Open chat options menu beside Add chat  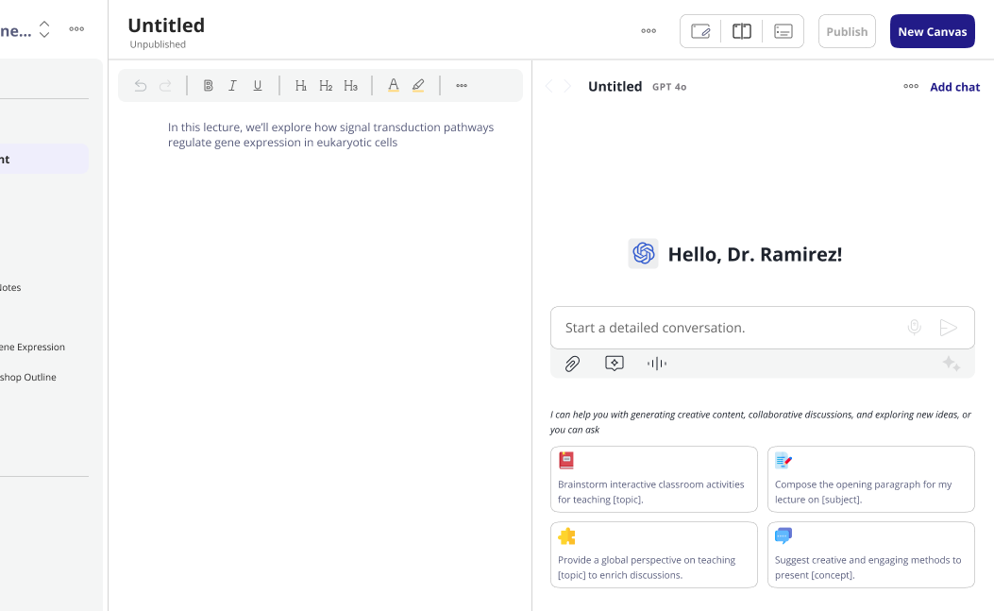click(x=911, y=86)
